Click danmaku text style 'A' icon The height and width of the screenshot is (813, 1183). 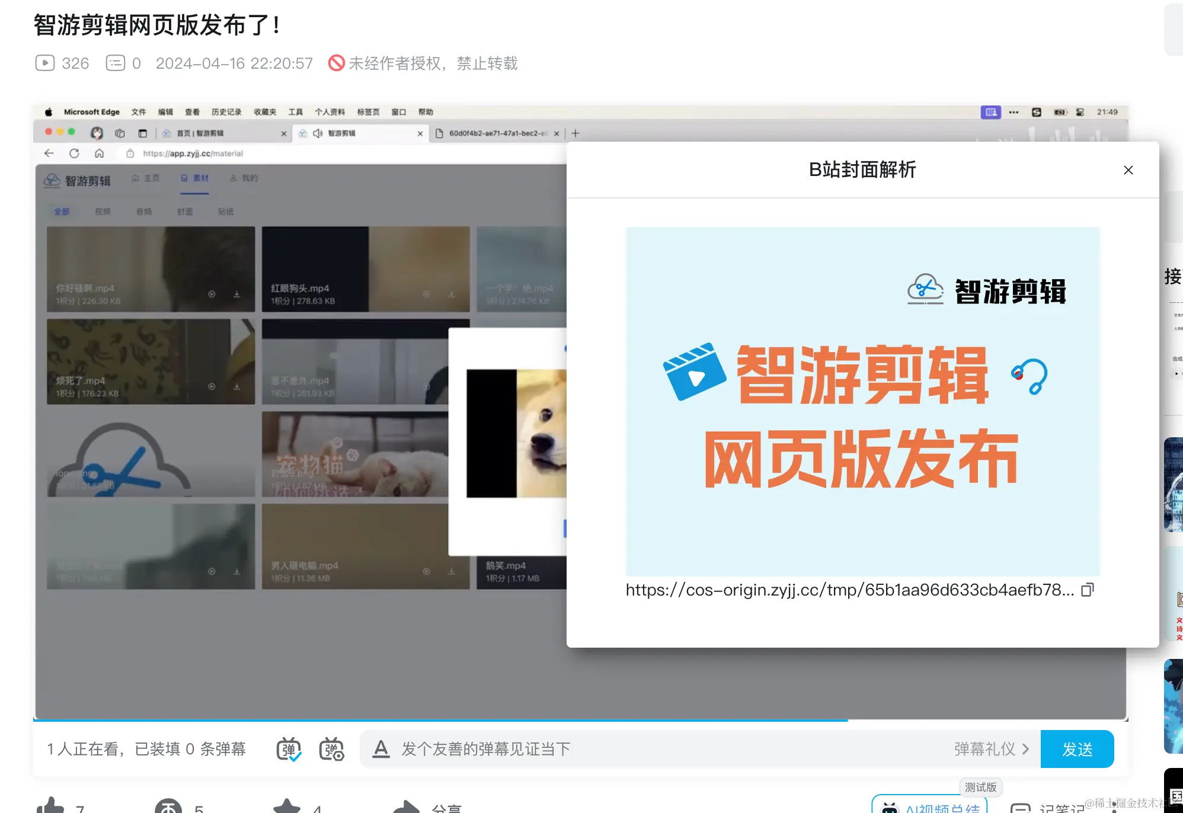tap(381, 749)
